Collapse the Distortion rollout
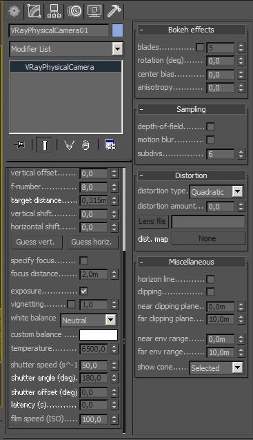This screenshot has width=253, height=440. click(x=191, y=175)
